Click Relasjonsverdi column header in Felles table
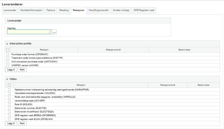Viewport: 224px width, 129px height. tap(168, 85)
